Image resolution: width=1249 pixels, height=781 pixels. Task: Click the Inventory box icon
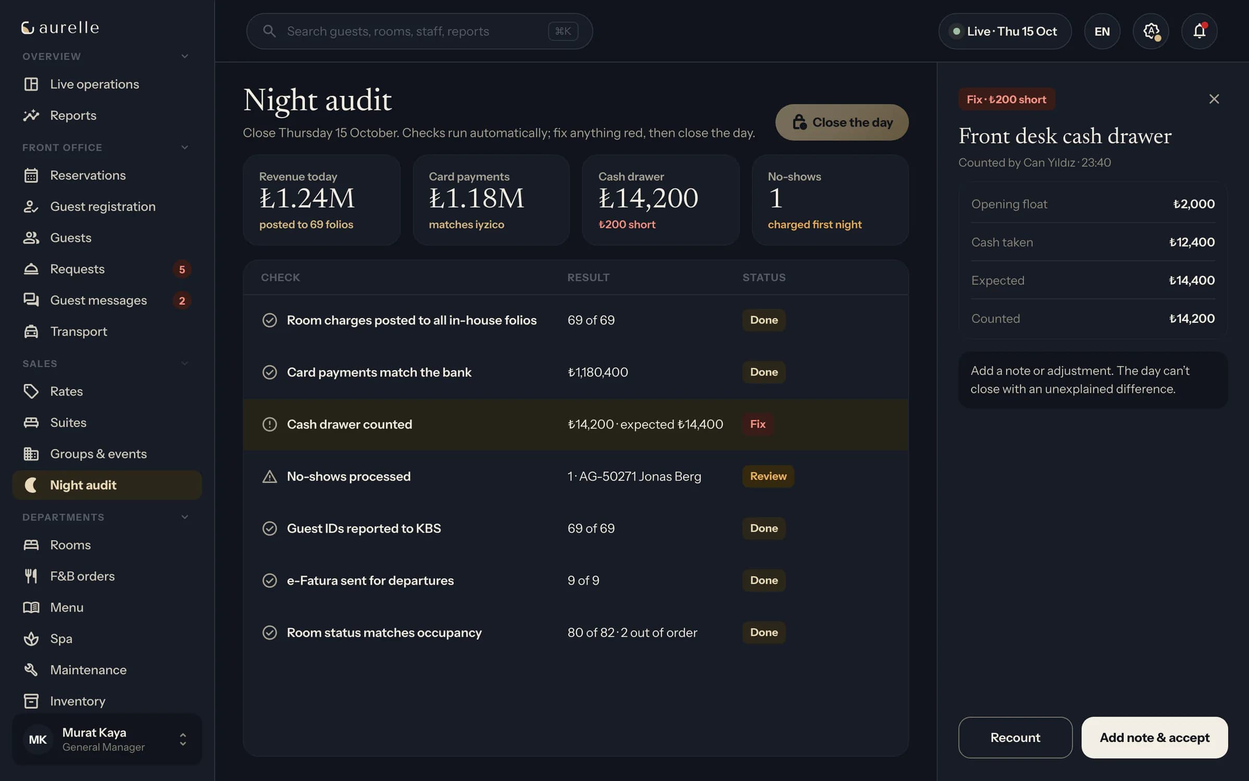pyautogui.click(x=31, y=701)
